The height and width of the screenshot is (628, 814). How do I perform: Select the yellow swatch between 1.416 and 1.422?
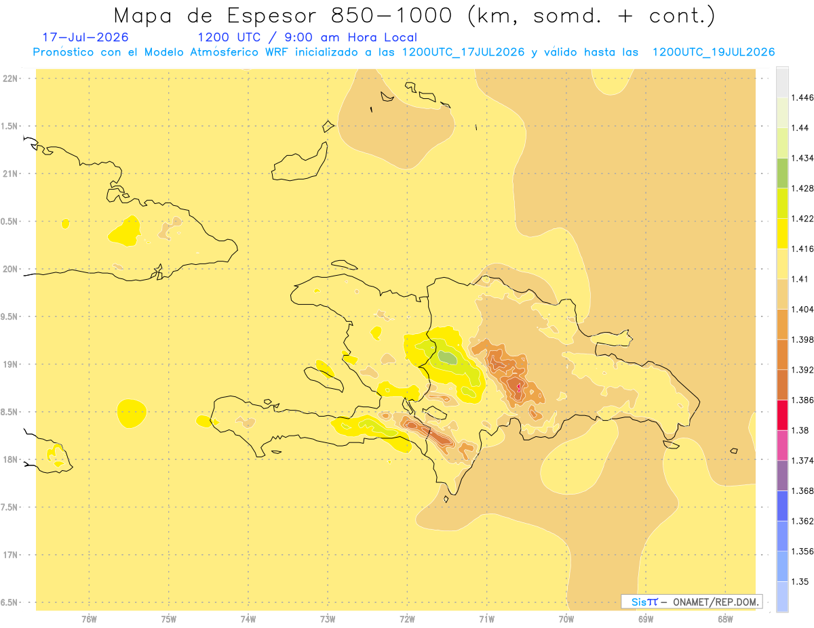[x=782, y=234]
